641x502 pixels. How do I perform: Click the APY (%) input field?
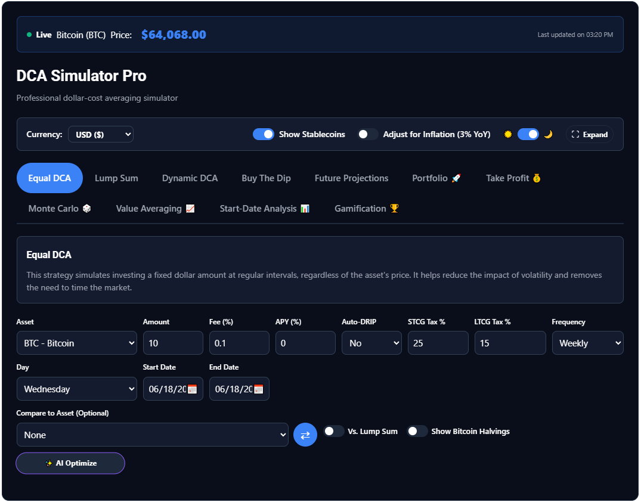click(x=305, y=343)
